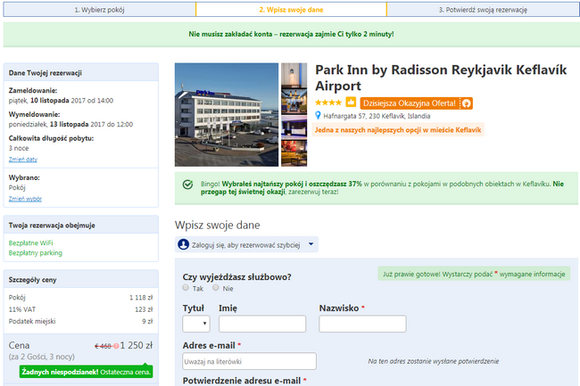Select step '2. Wpisz swoje dane'

pos(291,10)
